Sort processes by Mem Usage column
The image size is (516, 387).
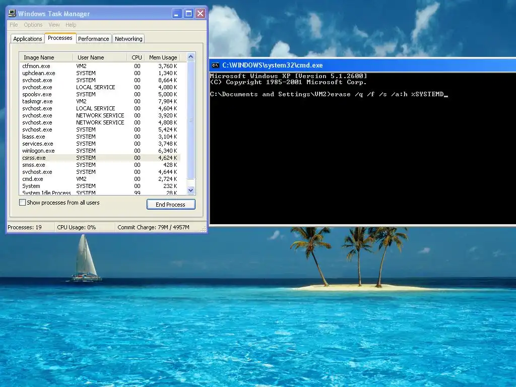pyautogui.click(x=163, y=57)
